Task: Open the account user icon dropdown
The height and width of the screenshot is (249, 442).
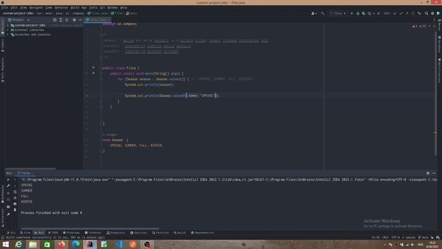Action: pyautogui.click(x=314, y=13)
